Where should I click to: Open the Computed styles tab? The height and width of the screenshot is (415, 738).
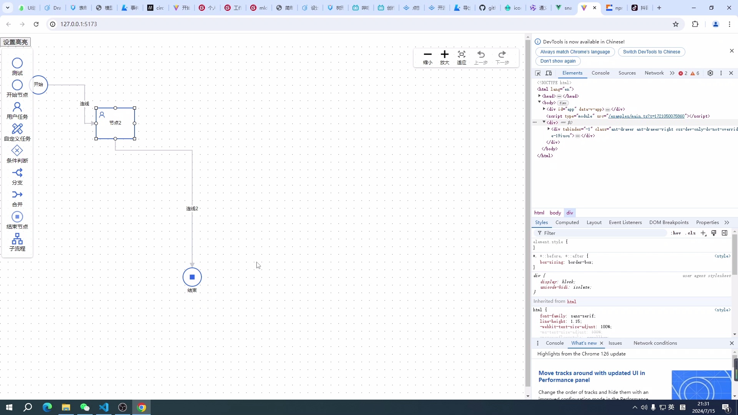click(x=567, y=222)
